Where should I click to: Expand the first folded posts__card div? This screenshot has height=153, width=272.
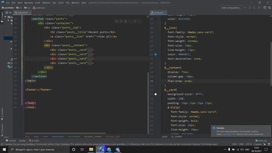click(90, 50)
